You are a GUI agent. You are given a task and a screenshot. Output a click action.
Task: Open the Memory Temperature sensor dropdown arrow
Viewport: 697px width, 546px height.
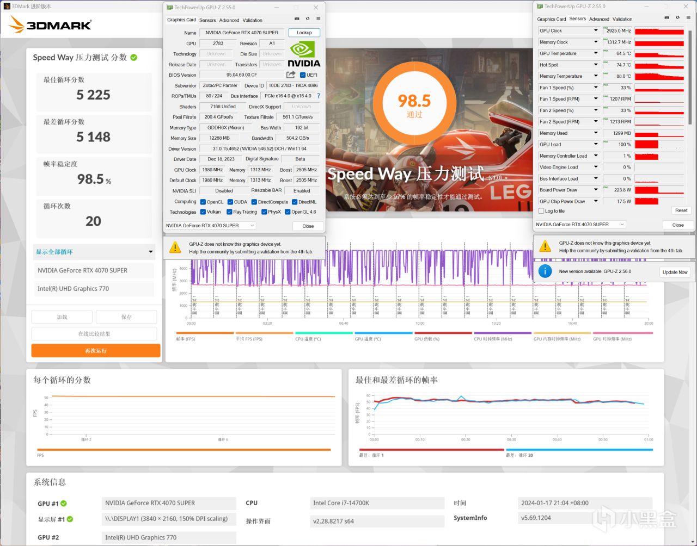(x=596, y=76)
